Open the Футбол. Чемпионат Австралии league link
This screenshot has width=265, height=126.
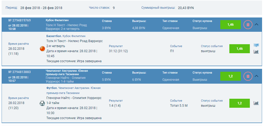click(73, 88)
